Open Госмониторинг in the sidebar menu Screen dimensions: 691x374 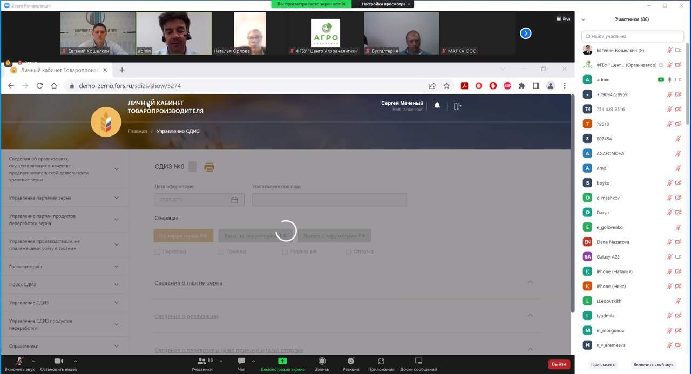click(25, 267)
